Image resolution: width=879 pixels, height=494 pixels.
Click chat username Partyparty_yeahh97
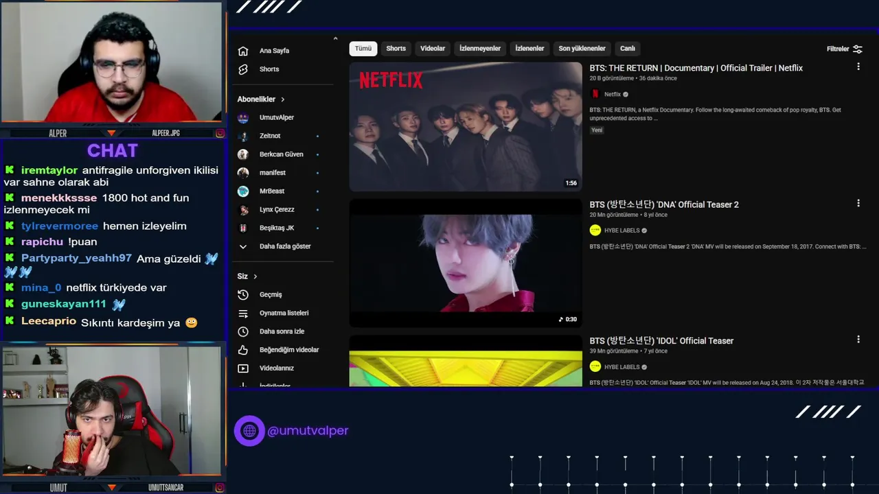pos(76,259)
